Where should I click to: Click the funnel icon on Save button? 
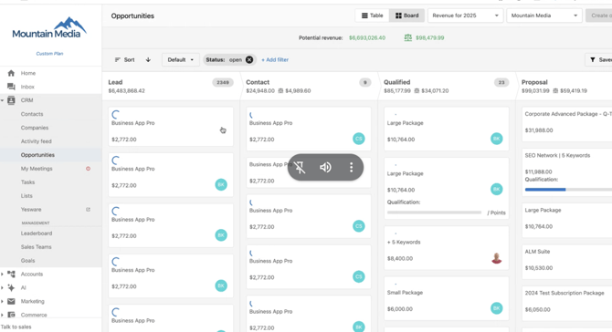(x=593, y=59)
